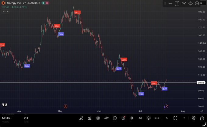Tap the purple lightning marker on time axis
This screenshot has height=127, width=207.
tap(166, 106)
